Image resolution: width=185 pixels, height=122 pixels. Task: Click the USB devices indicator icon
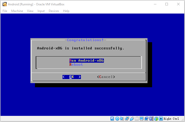[x=132, y=118]
